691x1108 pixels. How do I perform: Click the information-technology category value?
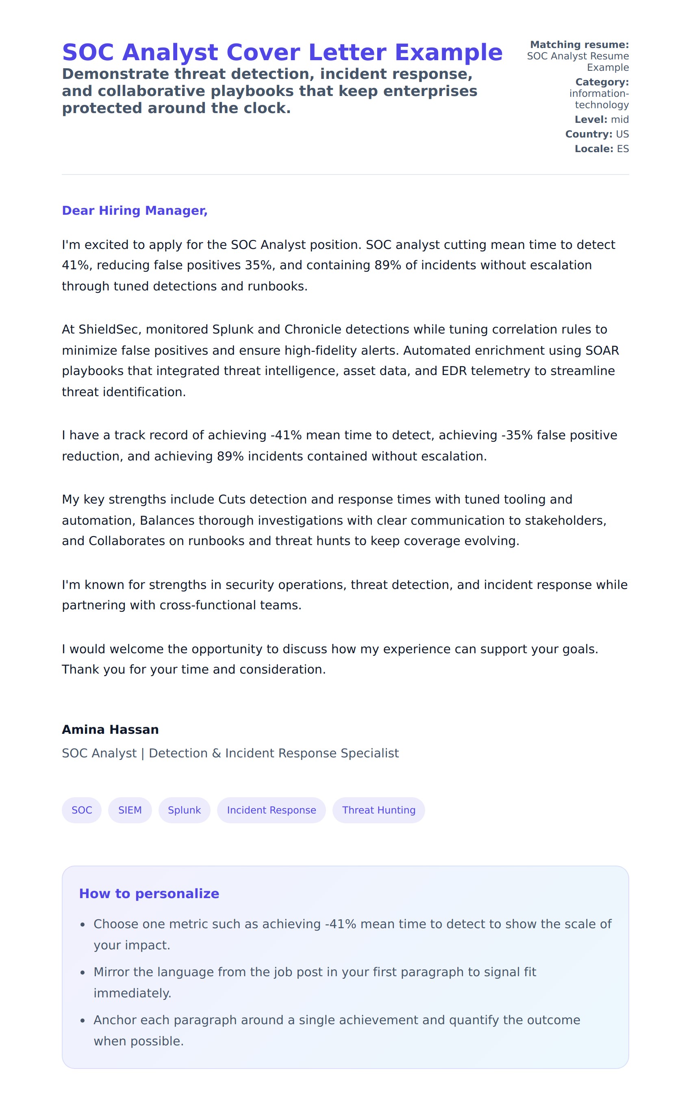tap(599, 99)
